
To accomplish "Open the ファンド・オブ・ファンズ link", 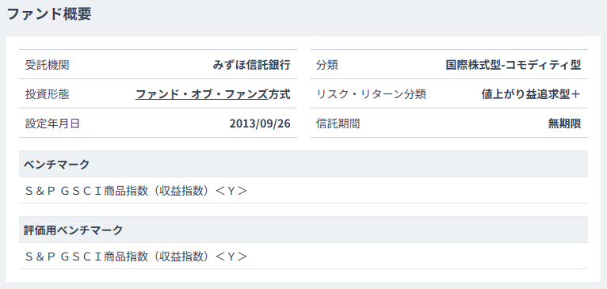I will (202, 94).
